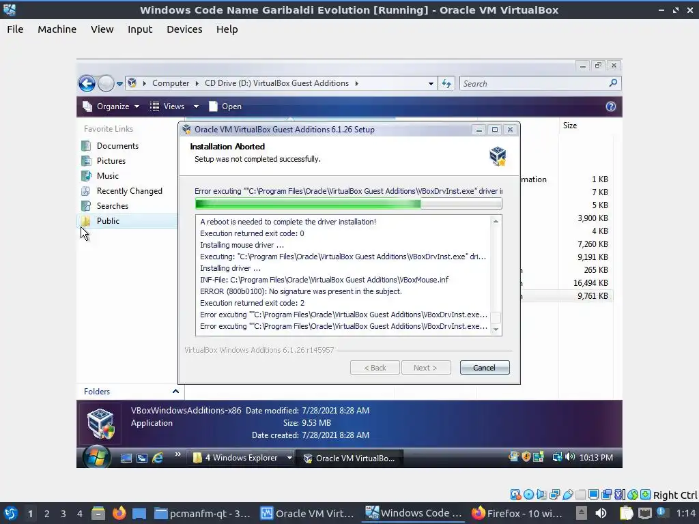Click Cancel in Guest Additions setup
The height and width of the screenshot is (524, 699).
(485, 368)
